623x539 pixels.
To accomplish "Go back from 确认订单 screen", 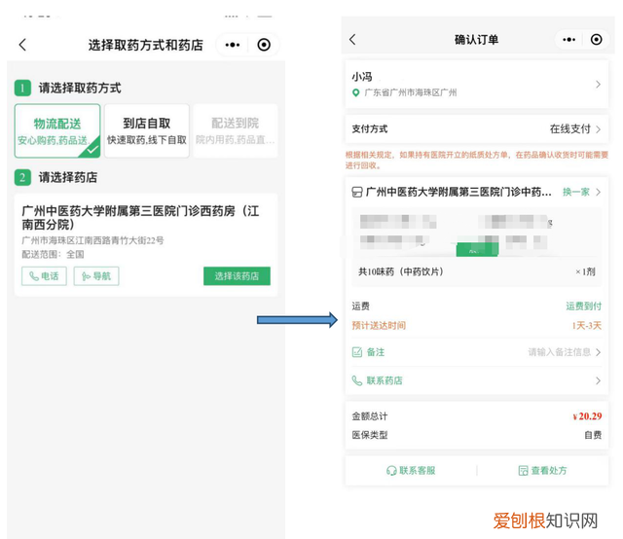I will point(352,39).
